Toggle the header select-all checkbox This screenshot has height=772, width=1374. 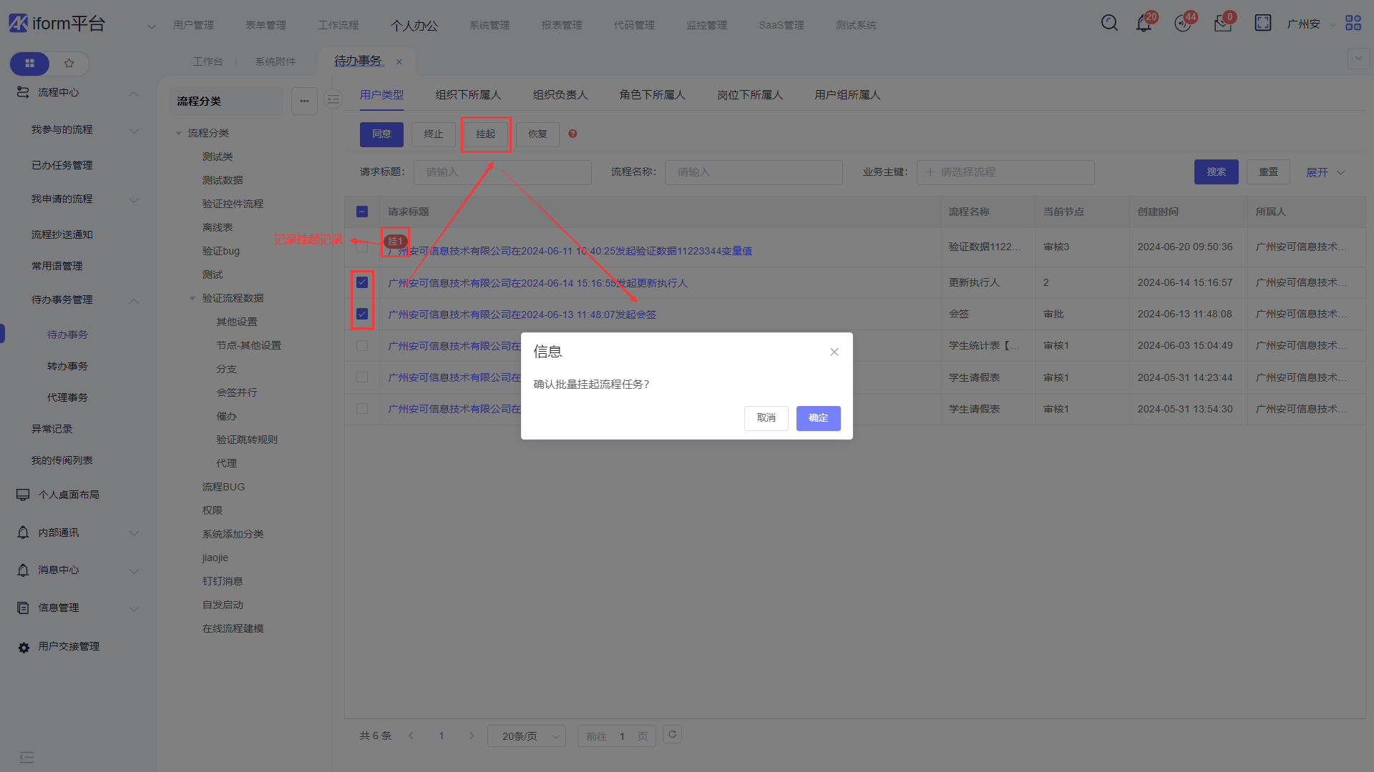tap(362, 212)
